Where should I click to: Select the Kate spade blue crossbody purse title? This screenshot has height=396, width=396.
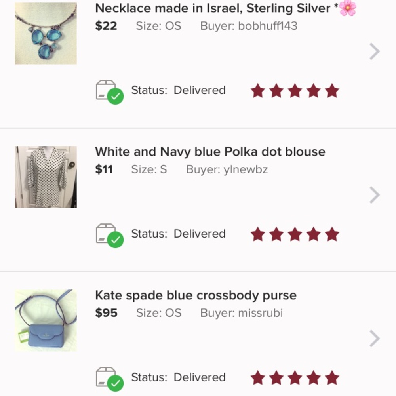point(195,295)
